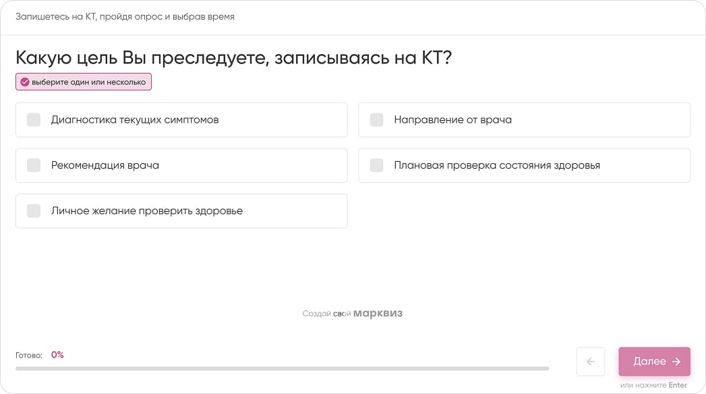The width and height of the screenshot is (706, 394).
Task: Click the или нажмите Enter hint text
Action: pos(653,385)
